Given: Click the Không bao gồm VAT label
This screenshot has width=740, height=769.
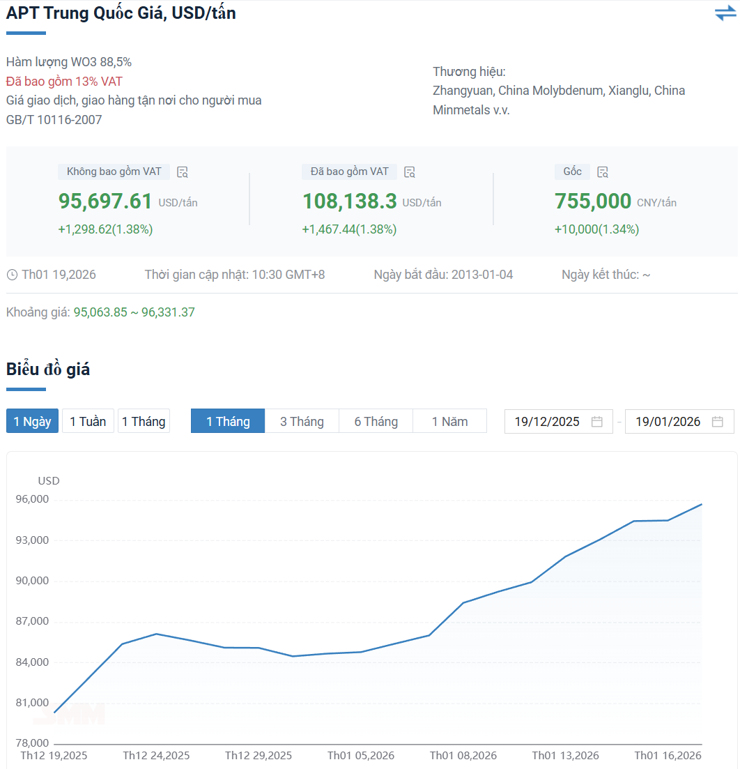Looking at the screenshot, I should (x=114, y=172).
